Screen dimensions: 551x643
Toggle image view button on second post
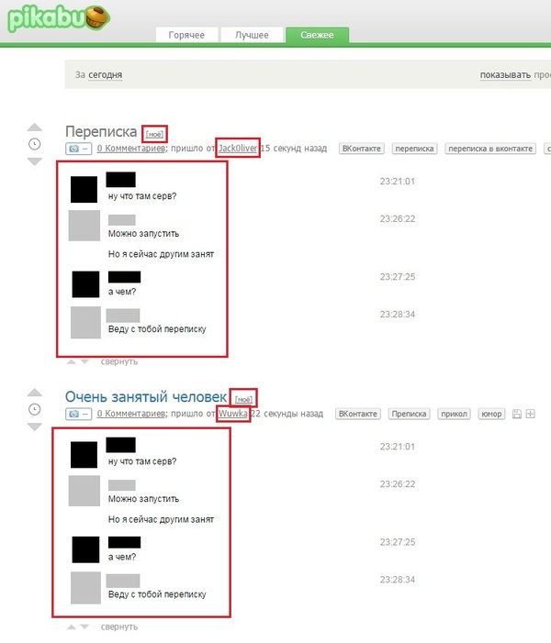pos(77,415)
